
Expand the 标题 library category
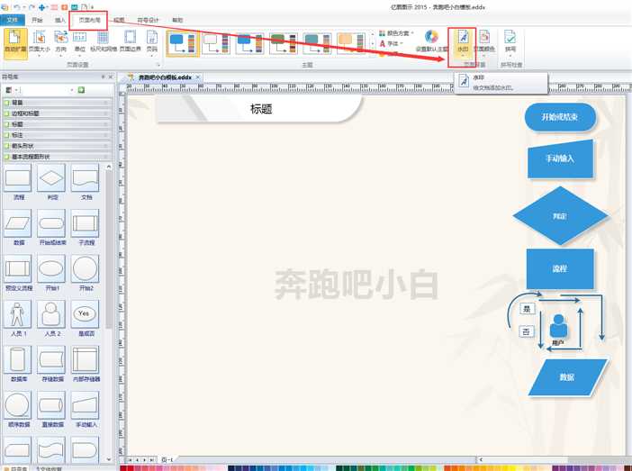[x=58, y=124]
